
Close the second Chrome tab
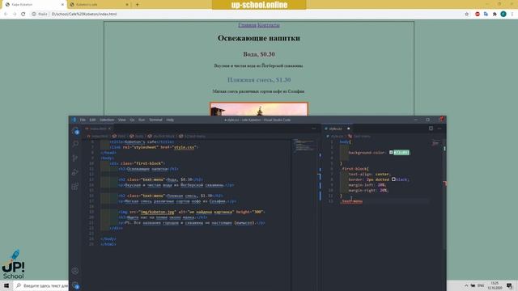[x=127, y=5]
